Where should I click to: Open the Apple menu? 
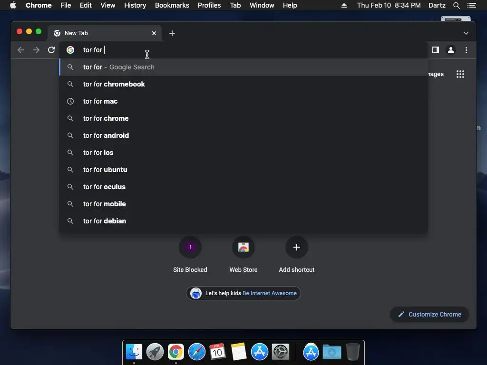(13, 5)
